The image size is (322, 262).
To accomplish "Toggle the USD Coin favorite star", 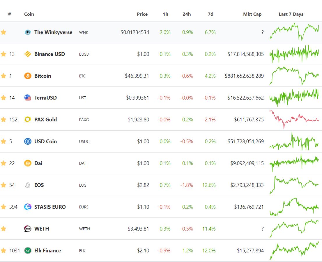I will click(3, 141).
